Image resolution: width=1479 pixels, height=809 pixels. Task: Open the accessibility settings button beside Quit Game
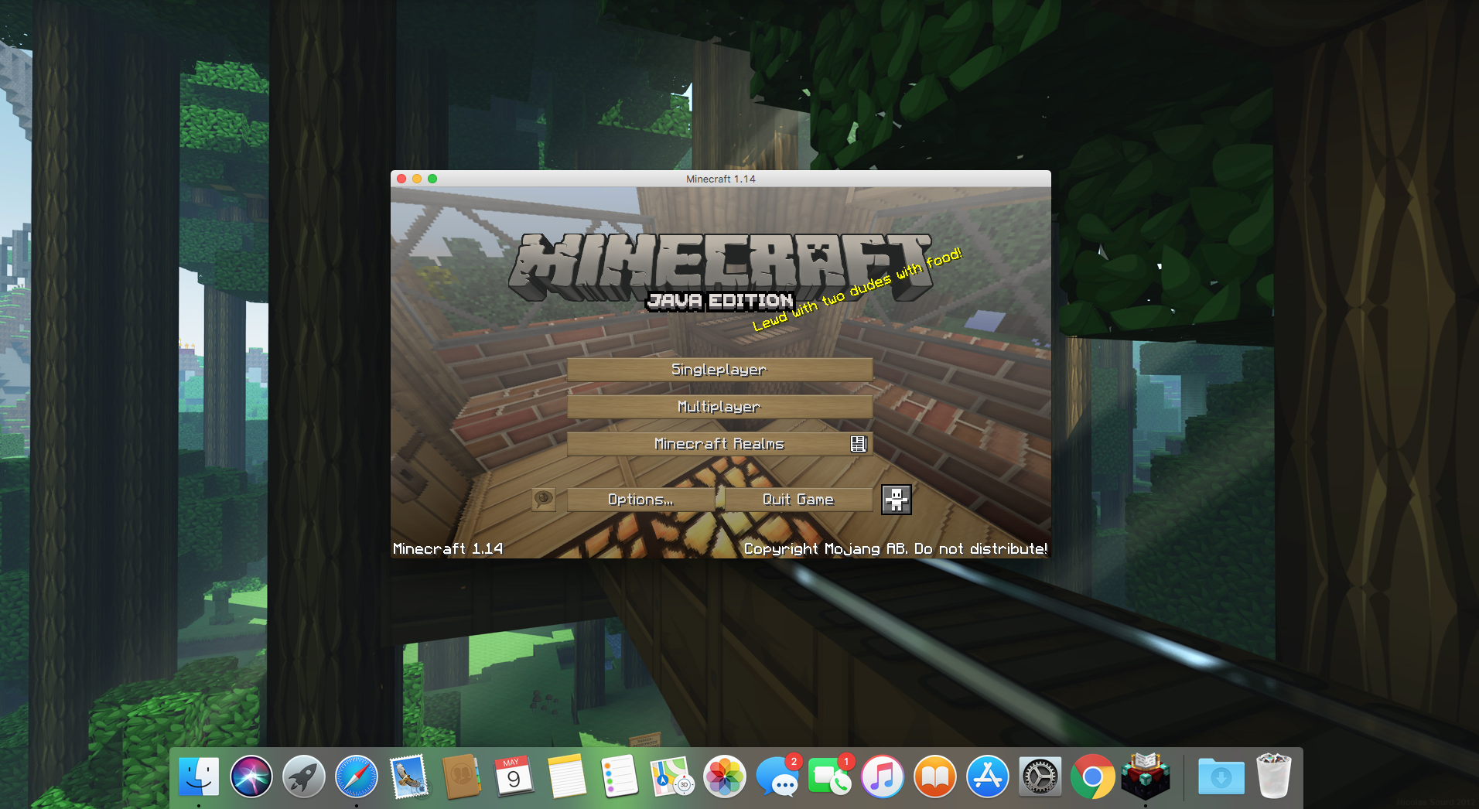897,500
